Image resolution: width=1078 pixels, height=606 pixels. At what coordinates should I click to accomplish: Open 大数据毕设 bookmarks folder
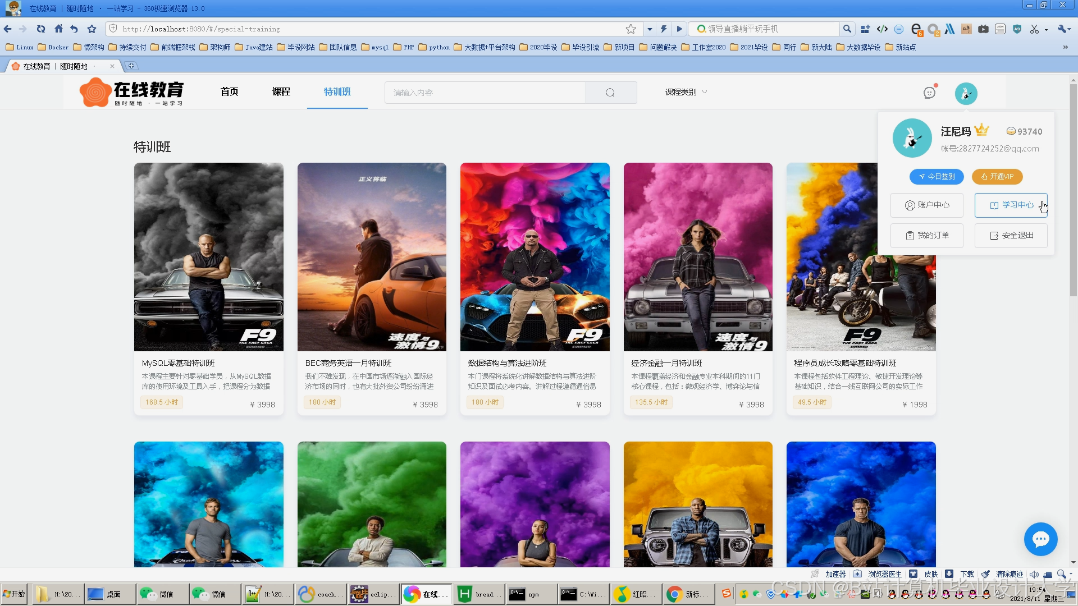[x=858, y=47]
